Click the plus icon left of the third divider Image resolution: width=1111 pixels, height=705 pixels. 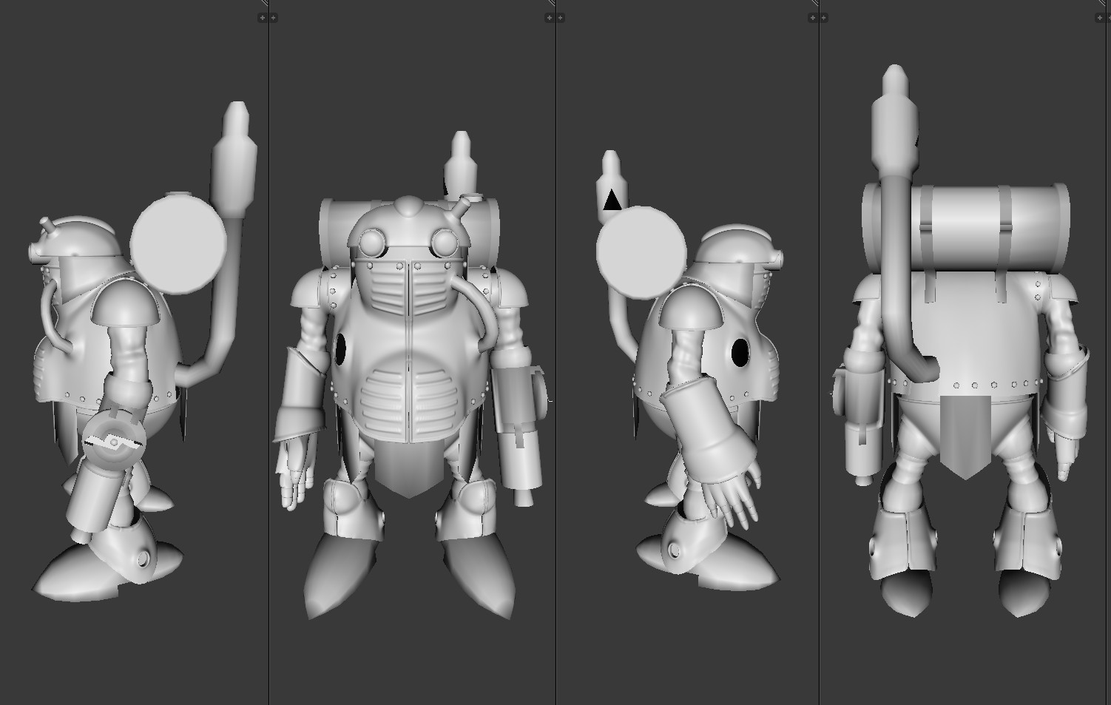pos(814,16)
